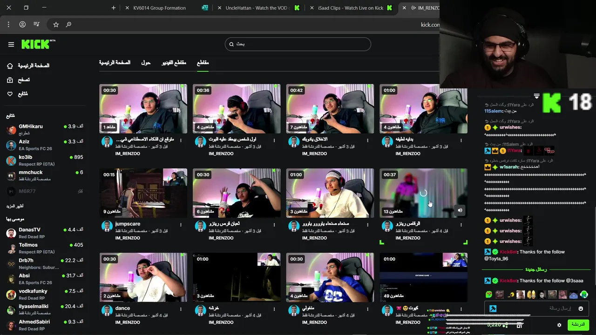This screenshot has height=335, width=596.
Task: Open vodkafunky channel in sidebar
Action: coord(45,295)
